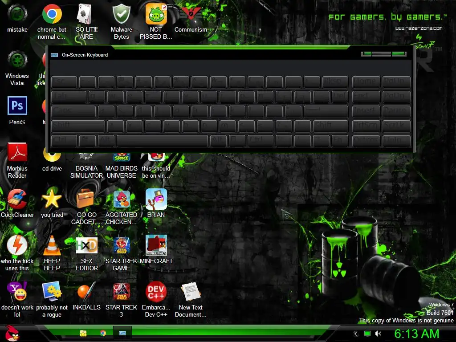Launch 'AGGITATED CHICKEN...' Angry Birds icon

(121, 207)
